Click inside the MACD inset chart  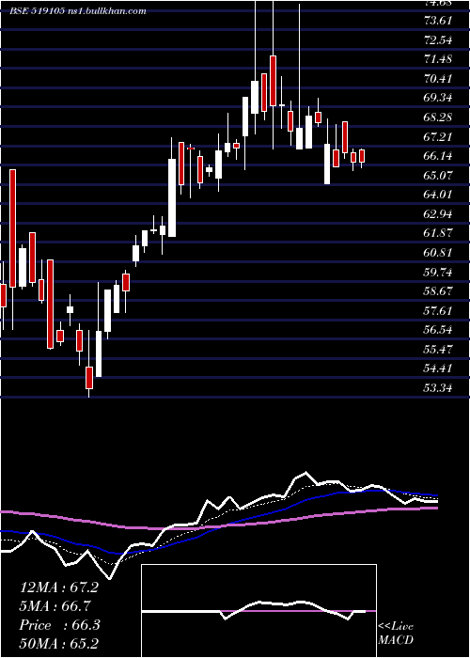point(258,611)
